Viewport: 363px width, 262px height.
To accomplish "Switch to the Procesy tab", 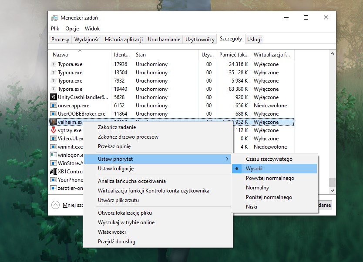I will [60, 40].
